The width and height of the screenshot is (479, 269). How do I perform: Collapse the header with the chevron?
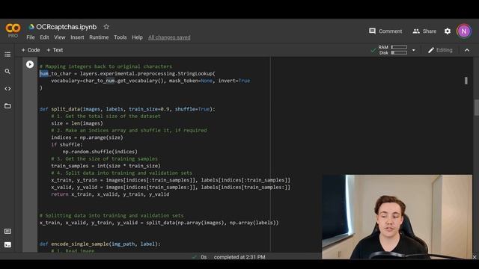(467, 50)
